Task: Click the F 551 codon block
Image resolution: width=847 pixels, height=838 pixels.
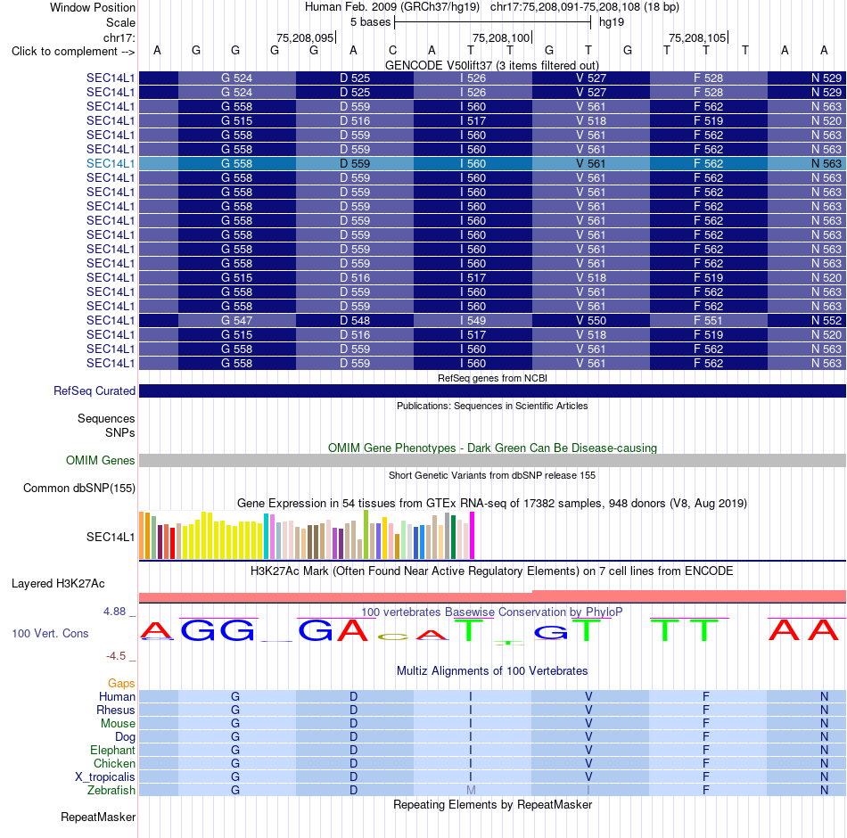Action: pyautogui.click(x=709, y=320)
